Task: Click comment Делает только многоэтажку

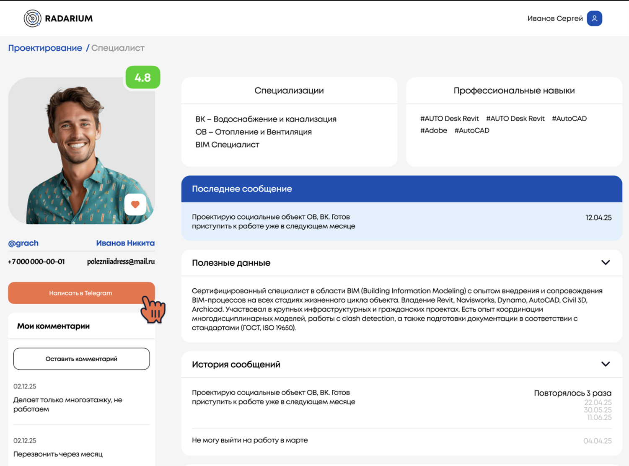Action: coord(68,404)
